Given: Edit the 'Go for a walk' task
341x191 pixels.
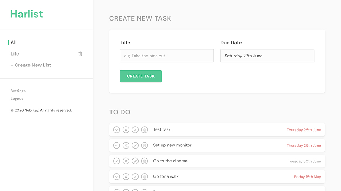Looking at the screenshot, I should pos(135,176).
